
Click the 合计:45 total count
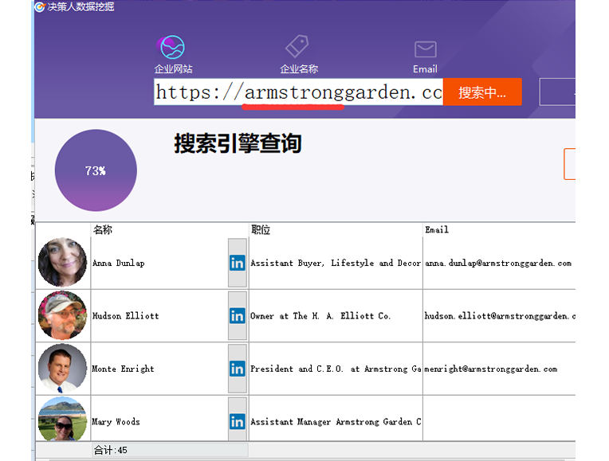(111, 450)
